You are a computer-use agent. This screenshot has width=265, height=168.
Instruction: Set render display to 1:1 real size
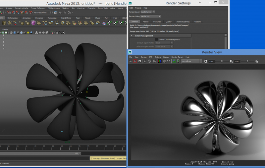pos(169,61)
